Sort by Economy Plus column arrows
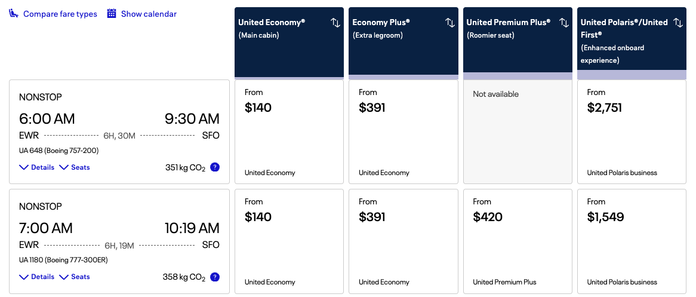 point(450,23)
